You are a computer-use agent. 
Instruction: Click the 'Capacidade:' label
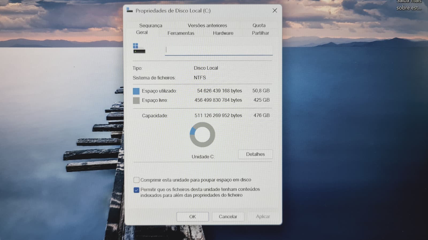155,116
